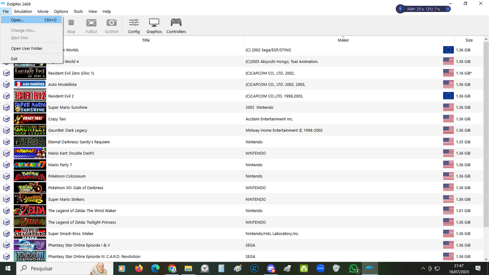Open File Explorer from the taskbar
The width and height of the screenshot is (489, 275).
coord(188,269)
